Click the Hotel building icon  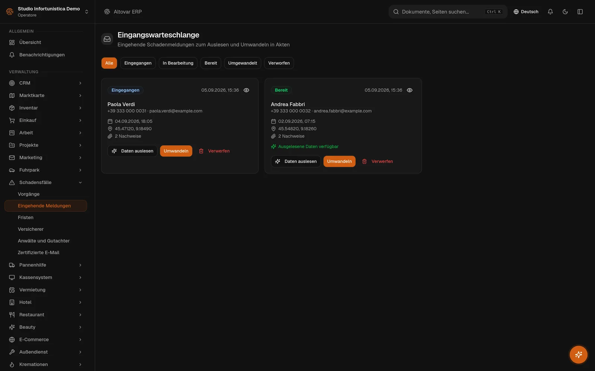pyautogui.click(x=12, y=302)
